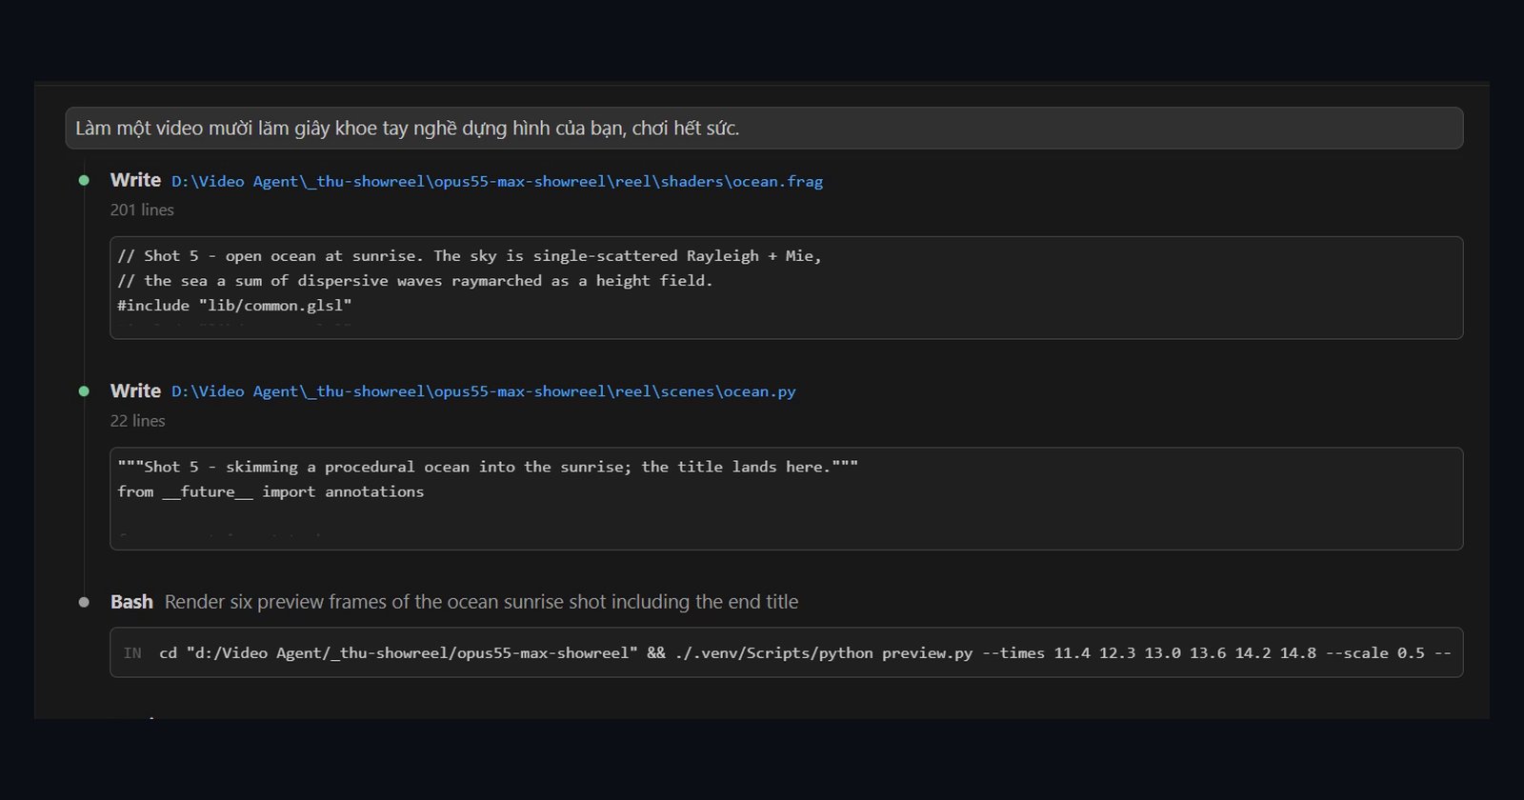
Task: Open the ocean.frag file path link
Action: [x=496, y=181]
